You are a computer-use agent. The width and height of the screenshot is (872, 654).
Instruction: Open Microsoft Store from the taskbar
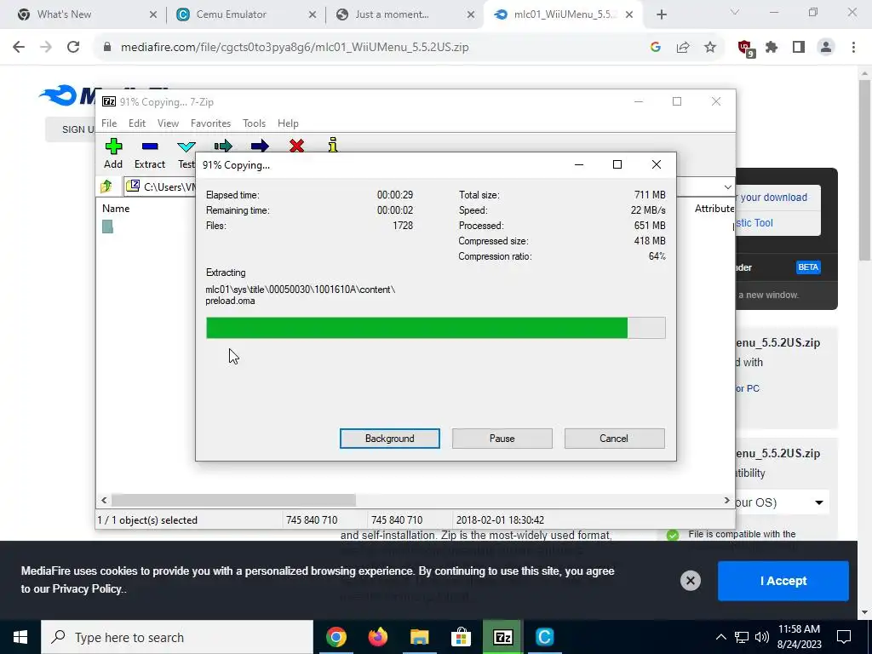click(x=461, y=637)
